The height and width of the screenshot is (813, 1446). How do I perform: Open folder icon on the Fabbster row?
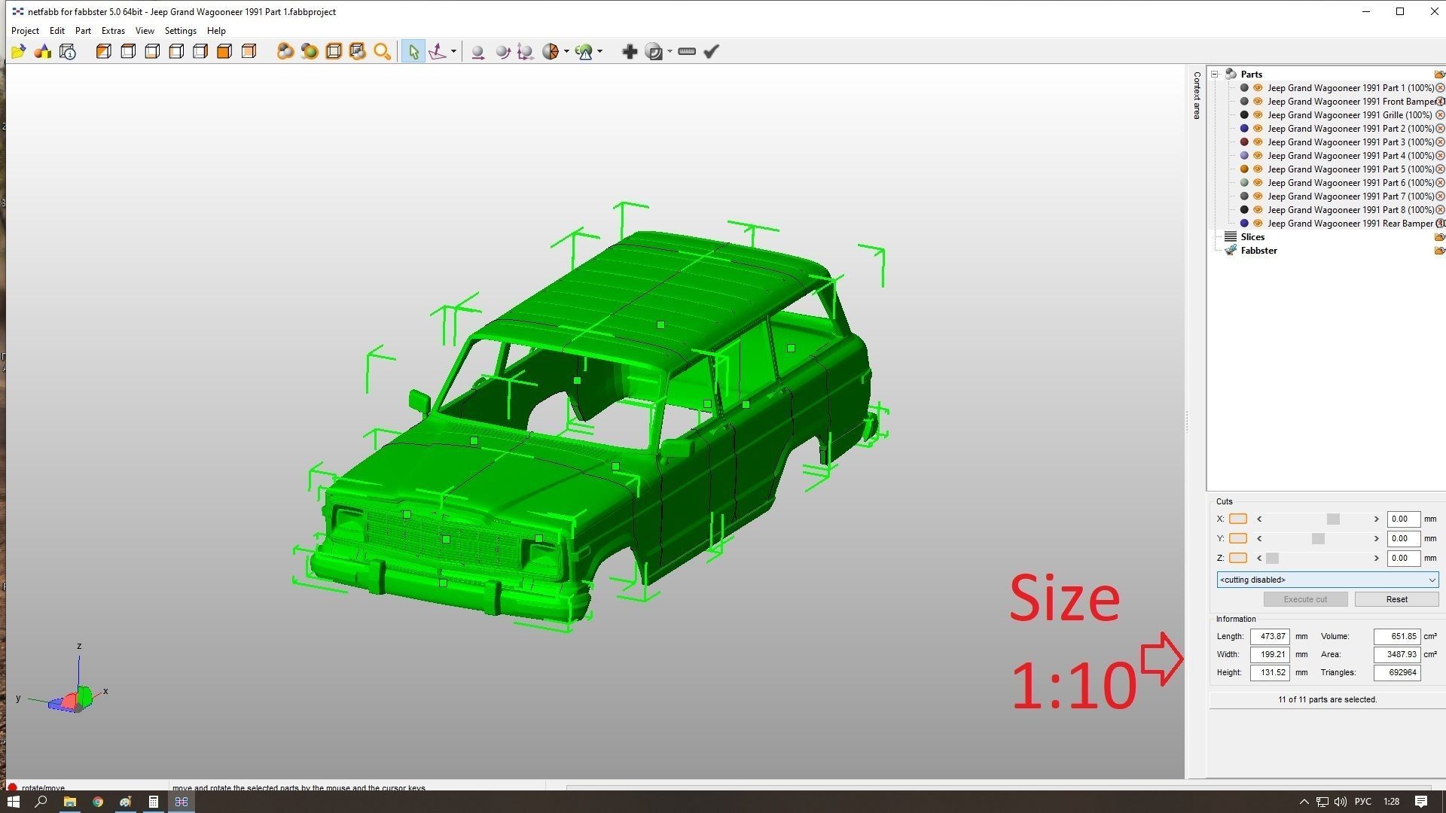(1439, 250)
